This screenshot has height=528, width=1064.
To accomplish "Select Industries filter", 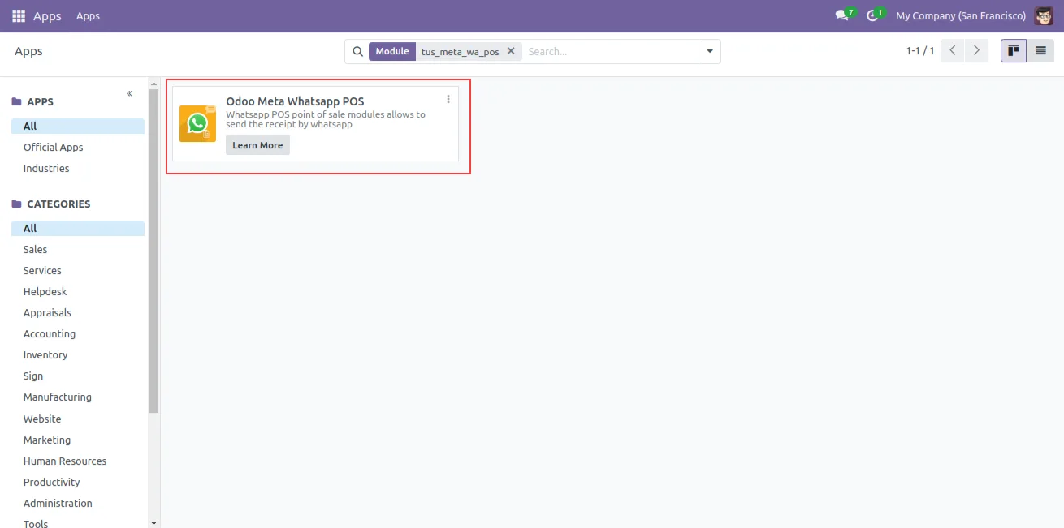I will (x=78, y=168).
